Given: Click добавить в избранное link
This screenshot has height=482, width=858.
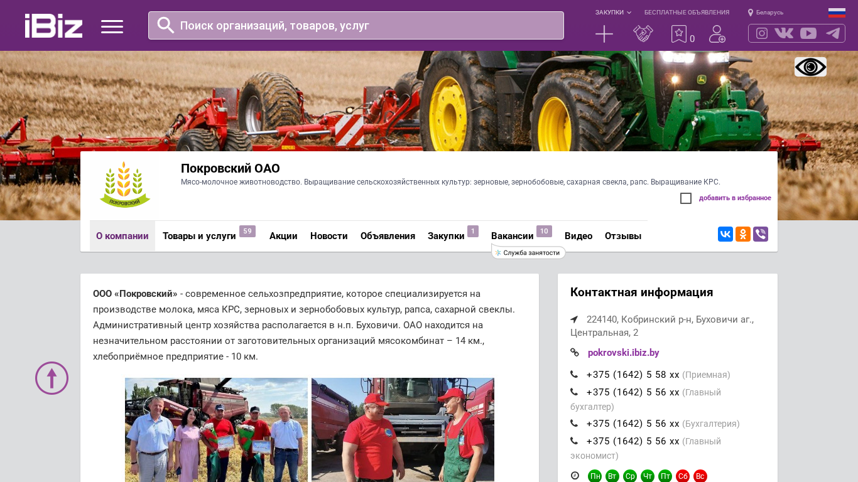Looking at the screenshot, I should point(735,198).
